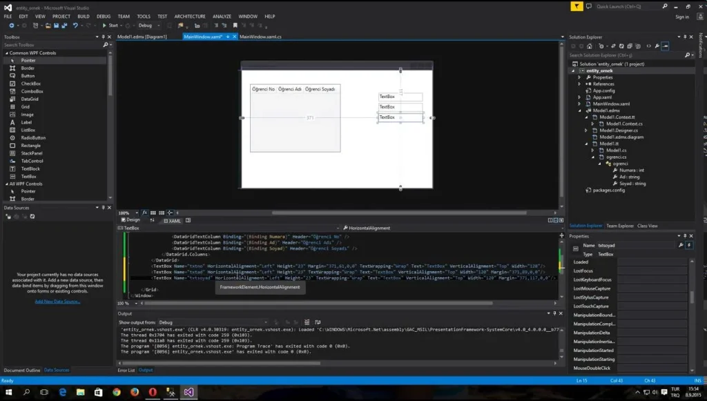Toggle auto-hide pin on Toolbox panel
The height and width of the screenshot is (401, 707).
coord(104,37)
